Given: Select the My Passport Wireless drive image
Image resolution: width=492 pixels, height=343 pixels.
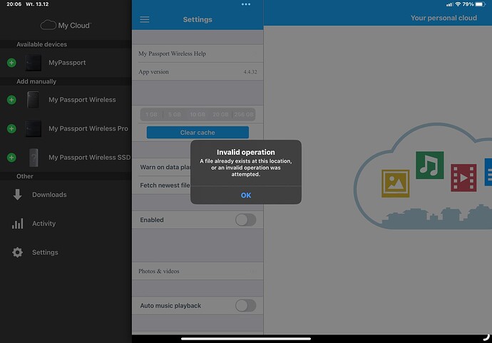Looking at the screenshot, I should tap(34, 100).
